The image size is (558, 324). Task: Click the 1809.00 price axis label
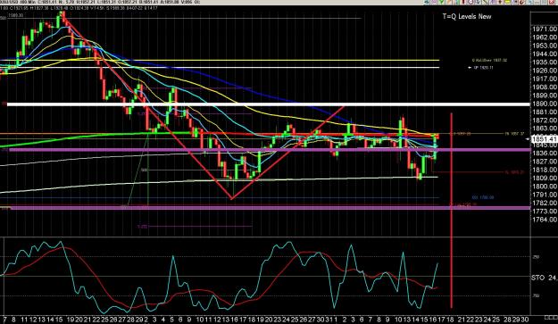tap(545, 179)
